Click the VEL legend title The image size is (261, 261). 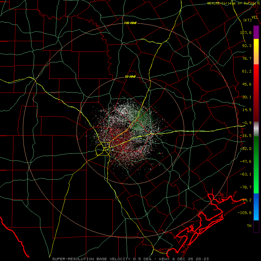coord(255,17)
